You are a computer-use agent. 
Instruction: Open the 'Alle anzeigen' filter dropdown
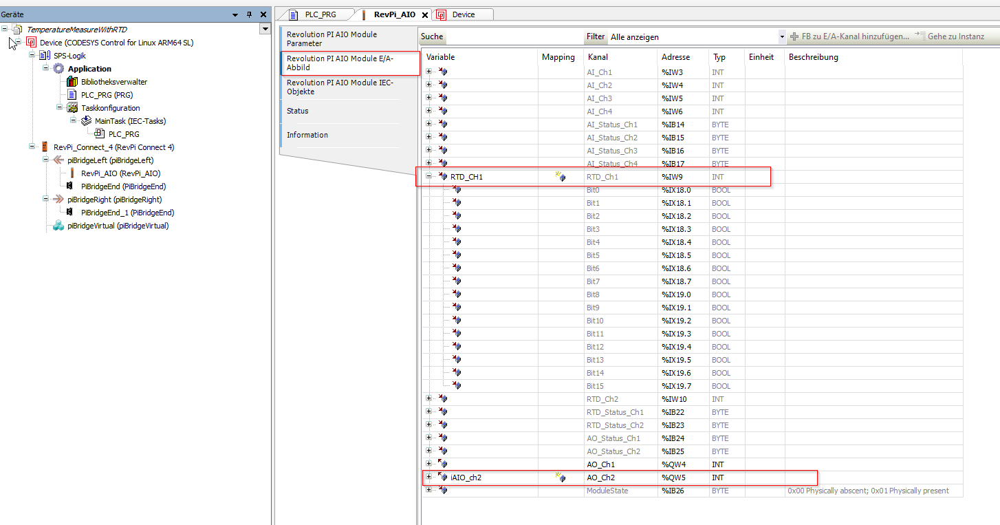(x=782, y=36)
